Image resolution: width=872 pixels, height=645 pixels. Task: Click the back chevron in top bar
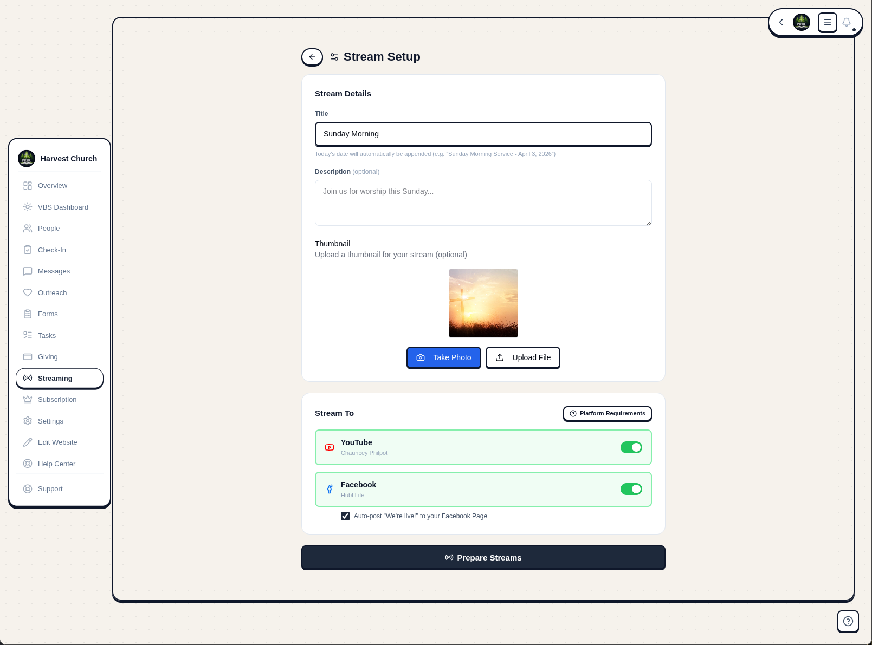pos(781,22)
